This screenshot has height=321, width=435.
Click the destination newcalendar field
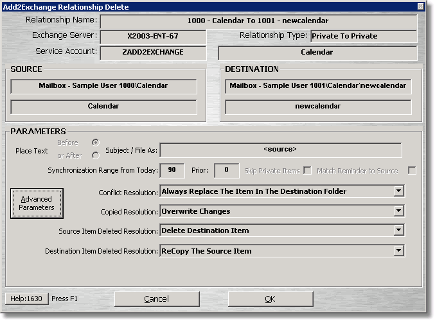coord(318,107)
